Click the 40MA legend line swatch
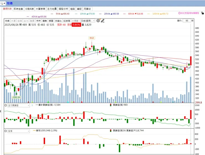Image resolution: width=205 pixels, height=155 pixels. tap(28, 17)
